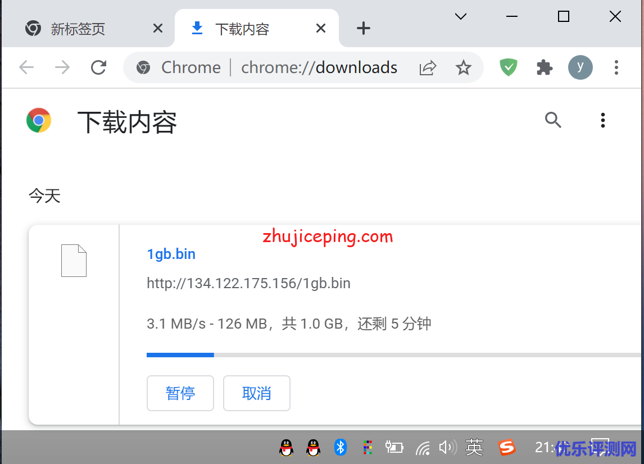
Task: Click the Bluetooth icon in system tray
Action: [x=340, y=447]
